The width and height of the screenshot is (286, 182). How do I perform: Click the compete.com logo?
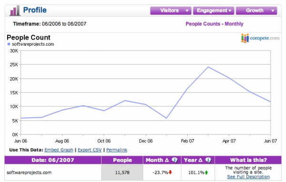pos(260,38)
